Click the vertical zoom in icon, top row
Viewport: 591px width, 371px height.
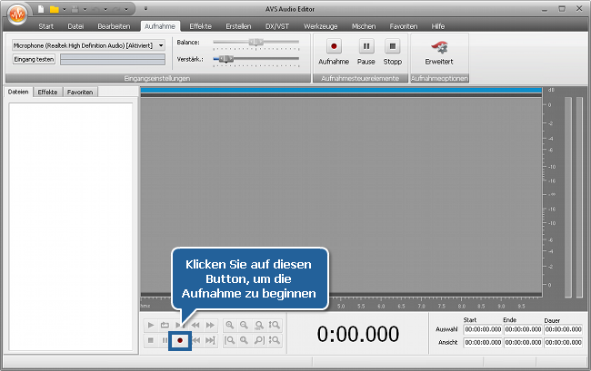click(x=275, y=325)
